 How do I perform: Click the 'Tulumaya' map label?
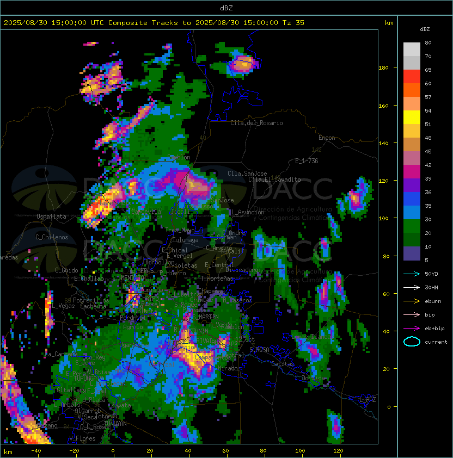coord(186,240)
